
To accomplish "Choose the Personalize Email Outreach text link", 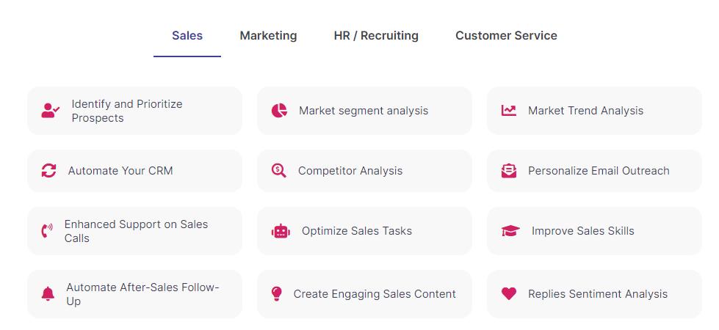I will tap(599, 171).
